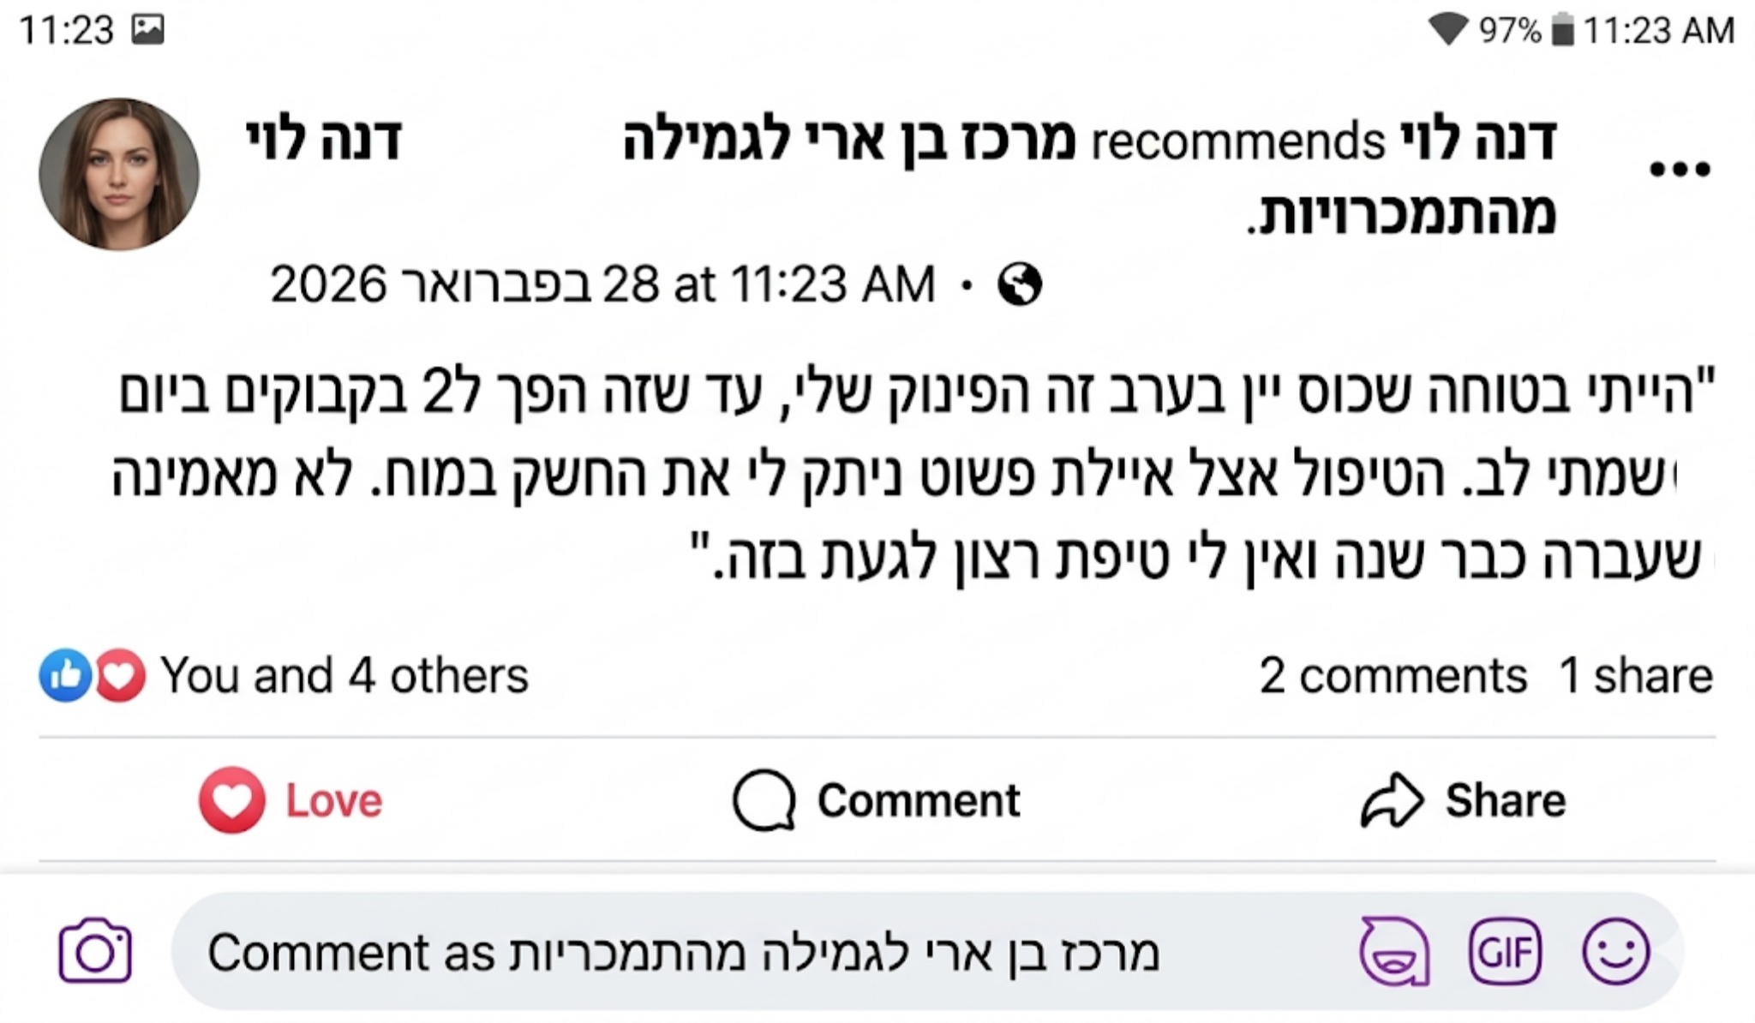The image size is (1755, 1023).
Task: Open the GIF picker
Action: 1505,952
